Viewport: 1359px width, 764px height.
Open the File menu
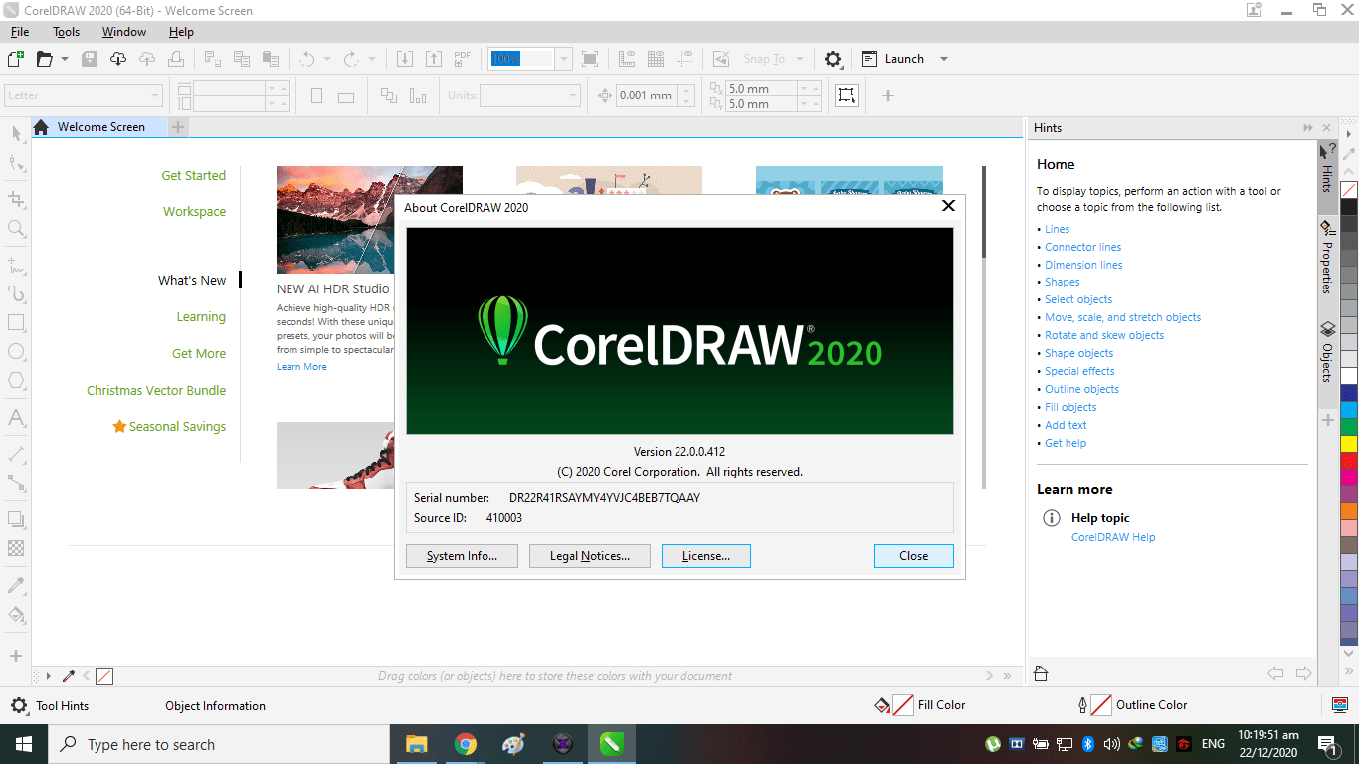[20, 32]
